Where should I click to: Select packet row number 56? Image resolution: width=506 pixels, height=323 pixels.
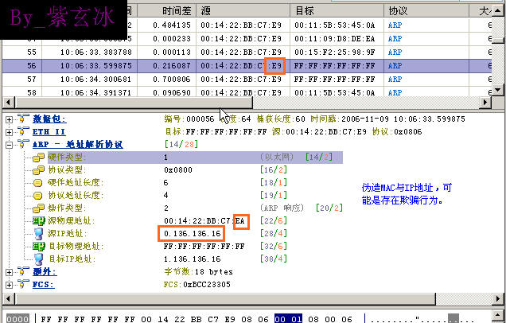247,66
